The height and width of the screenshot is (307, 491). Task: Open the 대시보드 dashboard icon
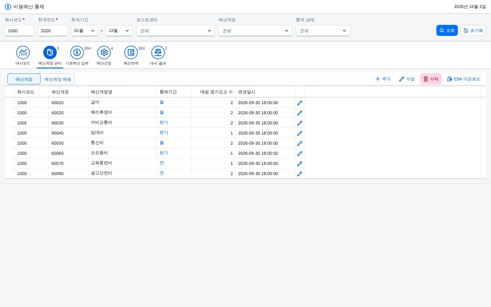[23, 52]
